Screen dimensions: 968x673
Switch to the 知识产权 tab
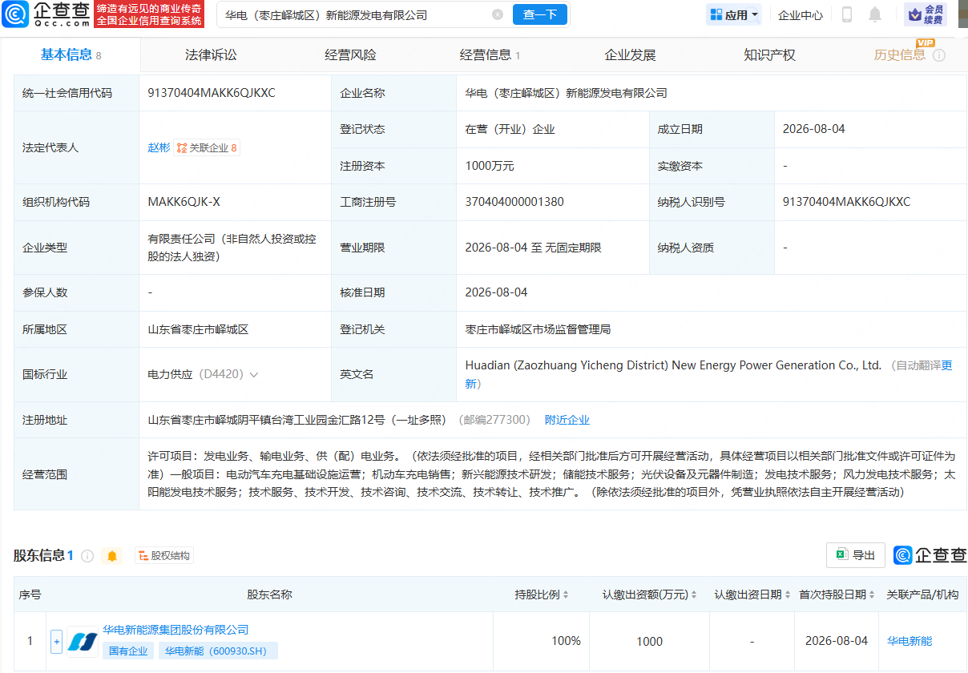coord(769,54)
